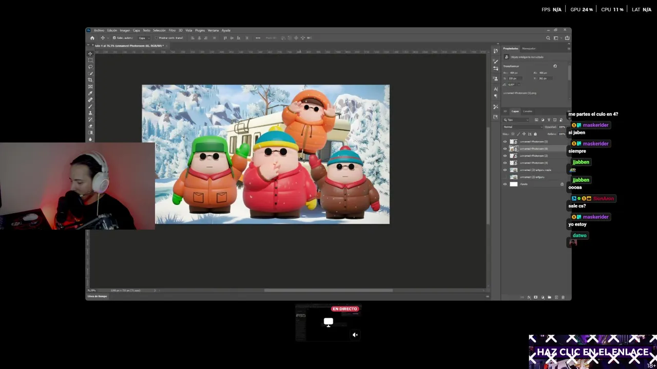Hide the Fondo layer
657x369 pixels.
click(x=505, y=184)
